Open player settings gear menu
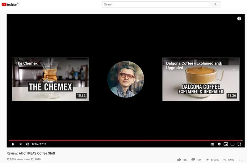Viewport: 247px width, 163px height. click(219, 144)
